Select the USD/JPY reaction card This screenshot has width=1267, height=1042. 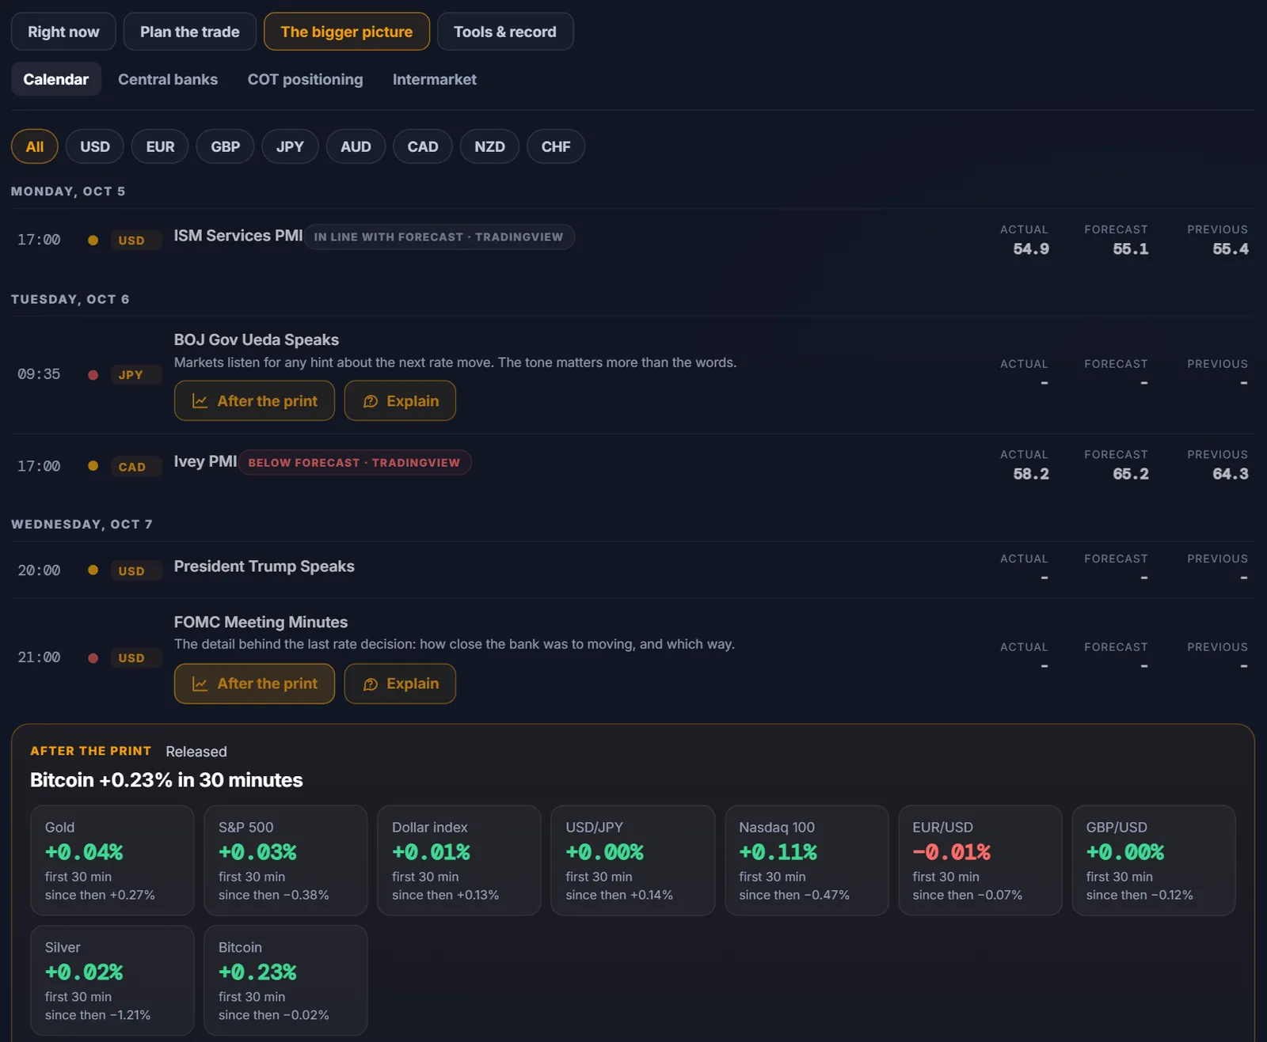[633, 861]
